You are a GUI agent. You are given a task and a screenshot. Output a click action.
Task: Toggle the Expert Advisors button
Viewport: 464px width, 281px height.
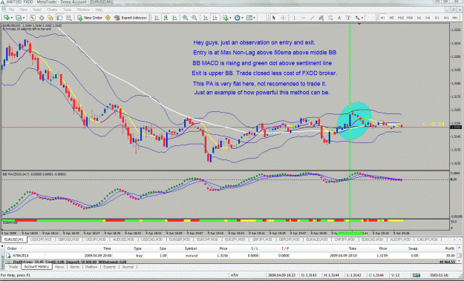131,18
